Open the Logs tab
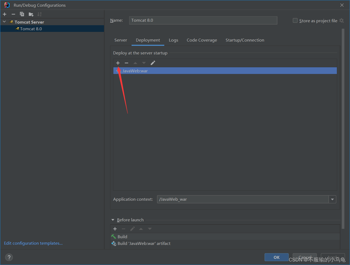This screenshot has width=350, height=265. coord(173,40)
